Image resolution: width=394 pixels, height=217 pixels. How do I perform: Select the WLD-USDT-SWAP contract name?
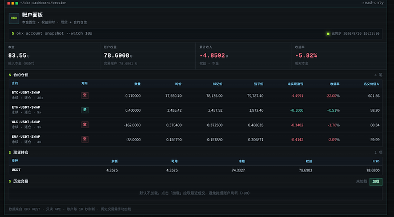26,122
